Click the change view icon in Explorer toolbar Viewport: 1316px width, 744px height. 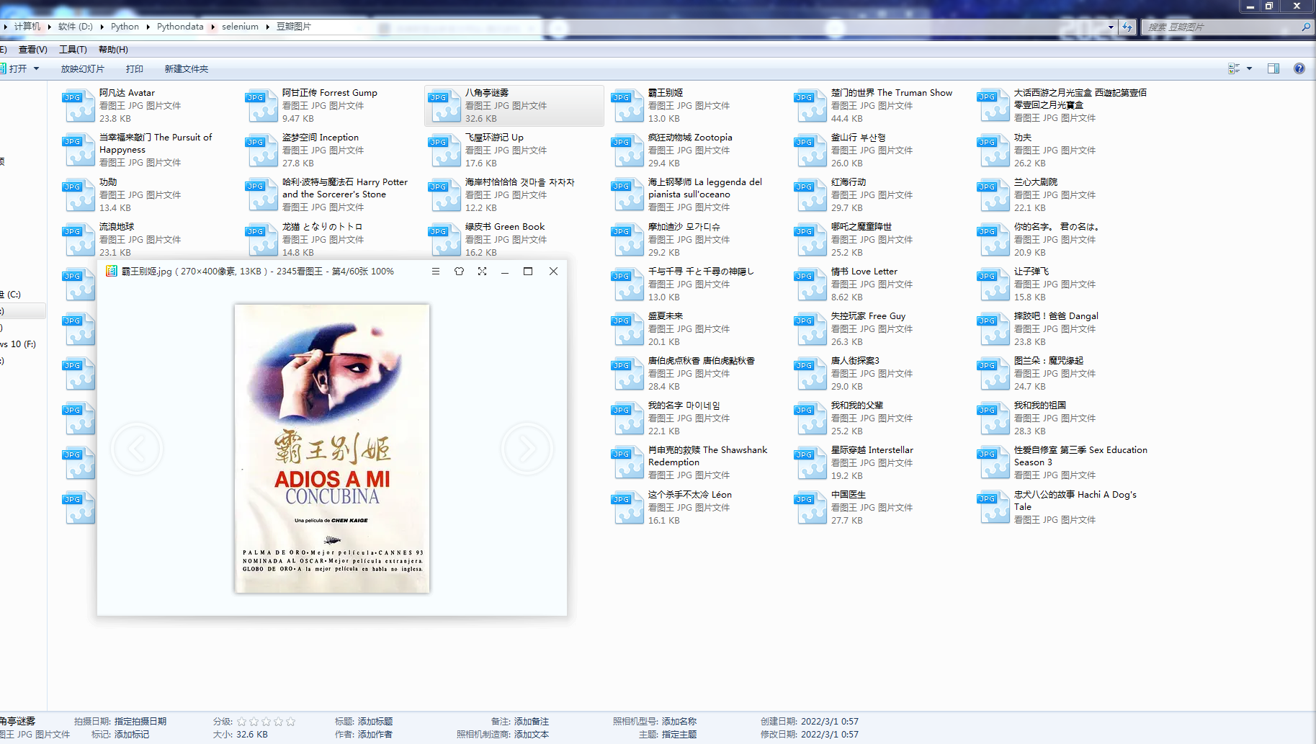pos(1234,68)
